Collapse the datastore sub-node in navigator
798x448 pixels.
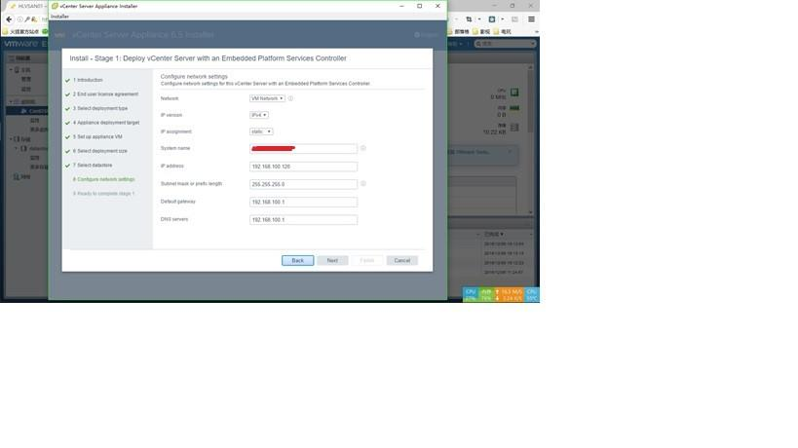pyautogui.click(x=17, y=148)
